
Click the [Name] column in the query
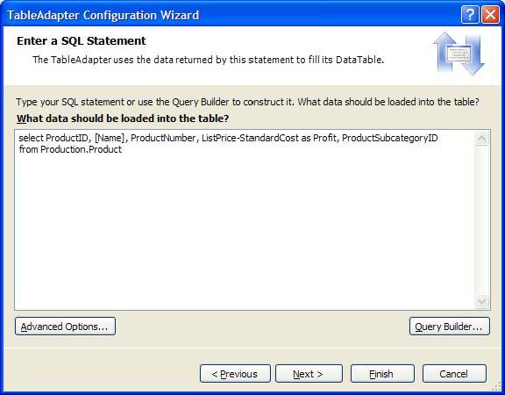coord(110,138)
